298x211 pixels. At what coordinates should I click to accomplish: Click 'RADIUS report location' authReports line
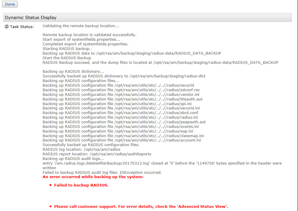(x=97, y=154)
